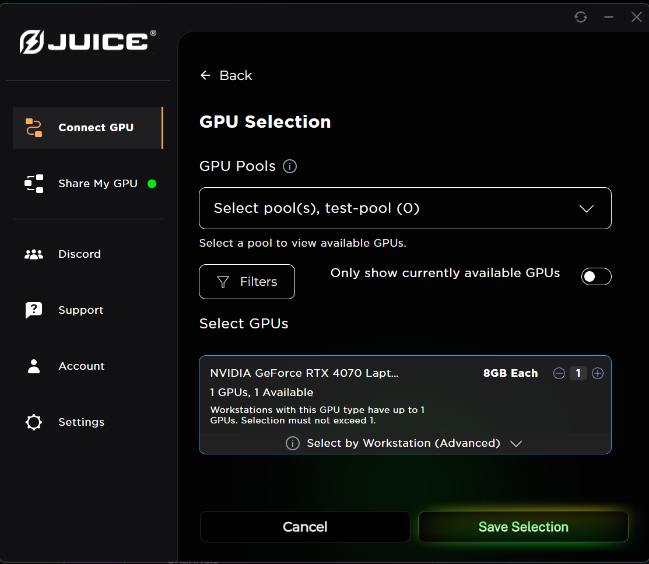Click the Select GPUs heading

244,323
